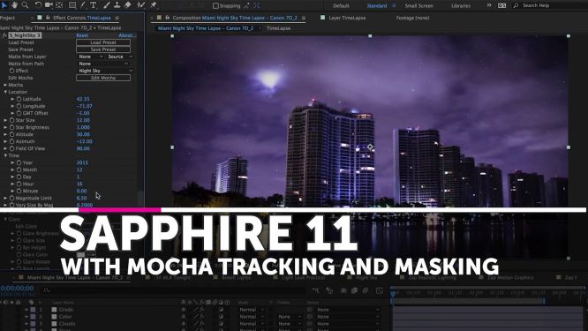Toggle the Star Size stopwatch

[x=11, y=120]
